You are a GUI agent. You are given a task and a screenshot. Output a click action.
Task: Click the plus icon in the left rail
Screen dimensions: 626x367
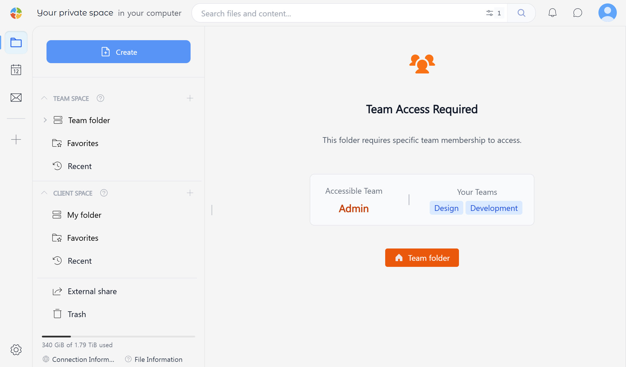(x=16, y=139)
